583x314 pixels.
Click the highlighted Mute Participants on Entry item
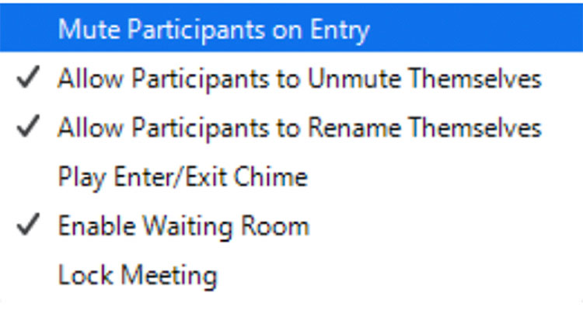[x=213, y=30]
